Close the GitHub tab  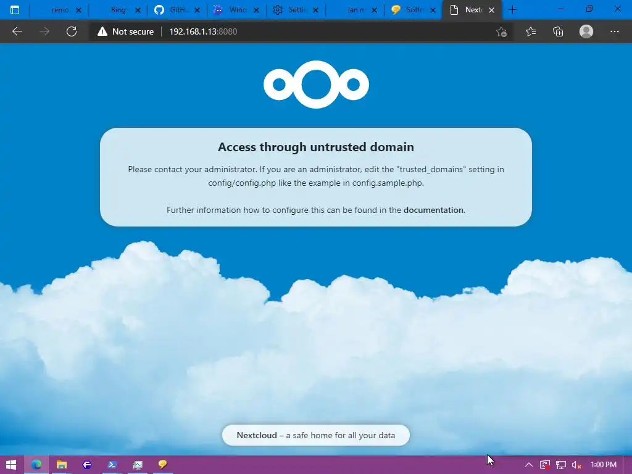tap(197, 10)
